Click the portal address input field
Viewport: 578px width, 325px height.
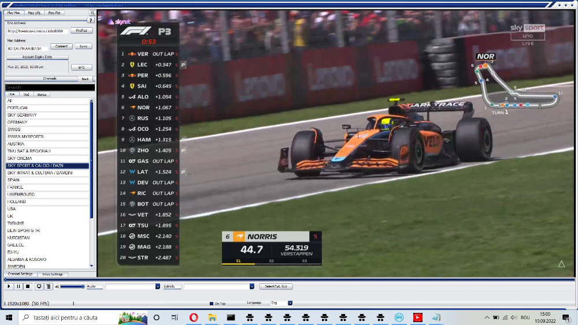click(37, 31)
